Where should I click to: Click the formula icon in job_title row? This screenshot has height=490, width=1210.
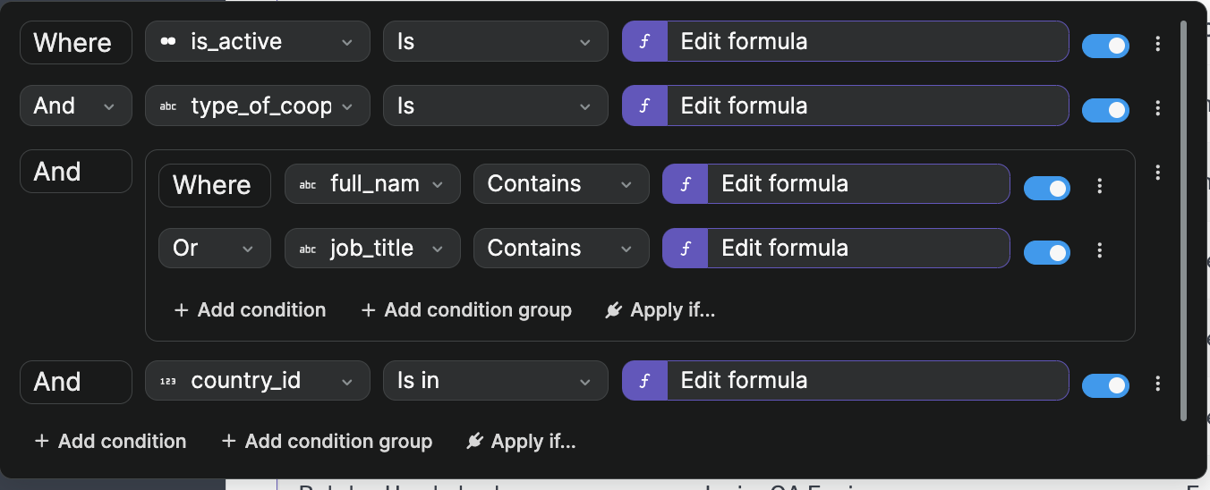[685, 249]
